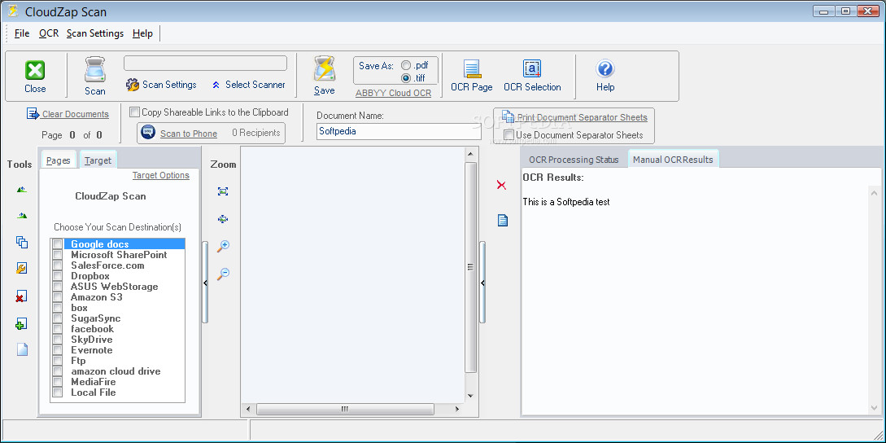This screenshot has width=886, height=443.
Task: Click the preview pane's scroll right arrow
Action: coord(456,409)
